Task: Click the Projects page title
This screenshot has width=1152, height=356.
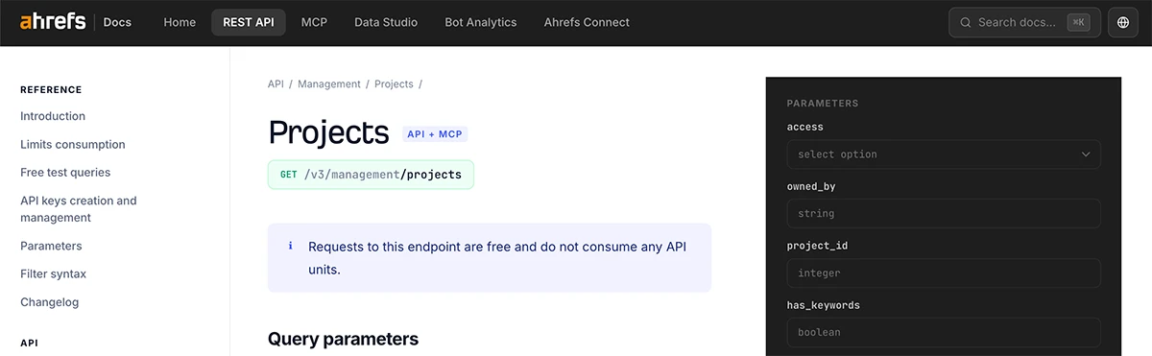Action: coord(328,133)
